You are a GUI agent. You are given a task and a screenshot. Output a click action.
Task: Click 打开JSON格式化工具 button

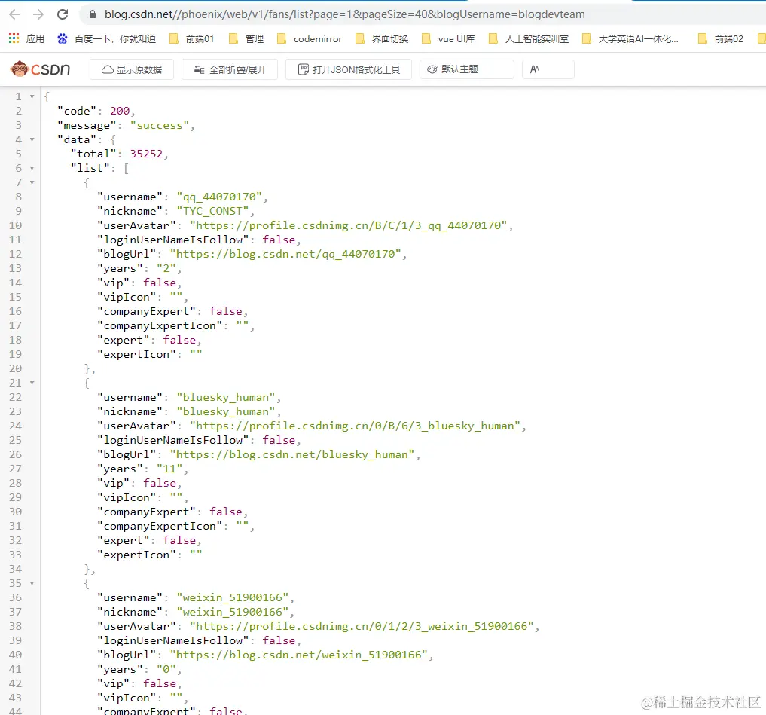(349, 69)
